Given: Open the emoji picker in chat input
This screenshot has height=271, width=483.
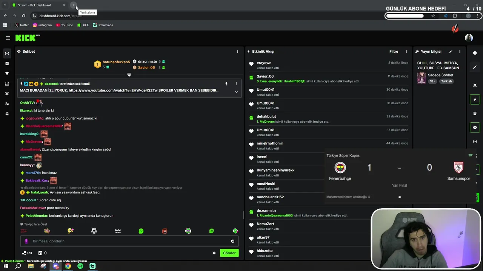Looking at the screenshot, I should [x=232, y=241].
